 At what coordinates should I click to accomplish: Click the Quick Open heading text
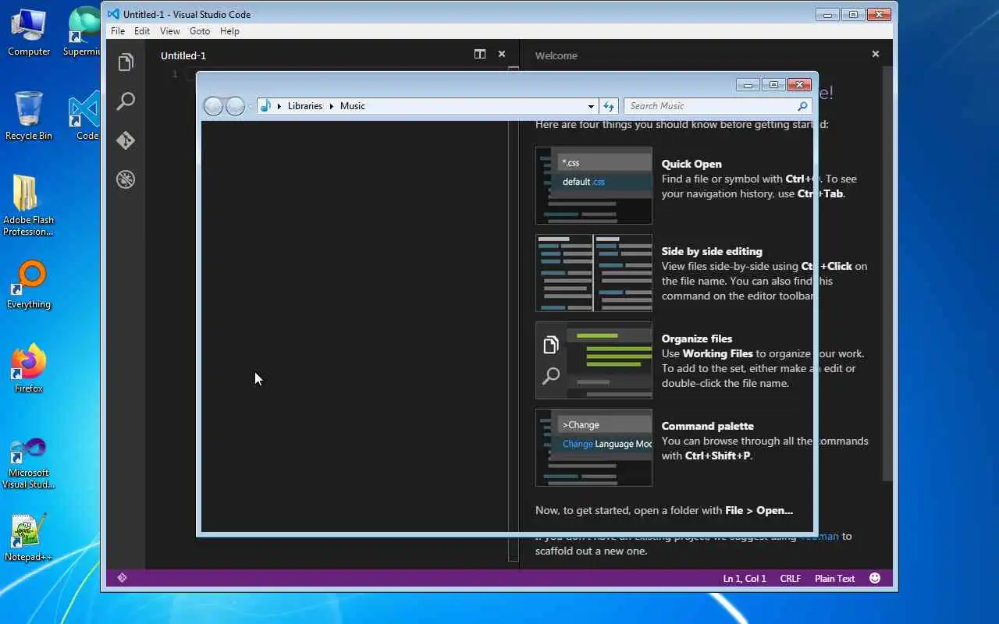click(x=691, y=164)
